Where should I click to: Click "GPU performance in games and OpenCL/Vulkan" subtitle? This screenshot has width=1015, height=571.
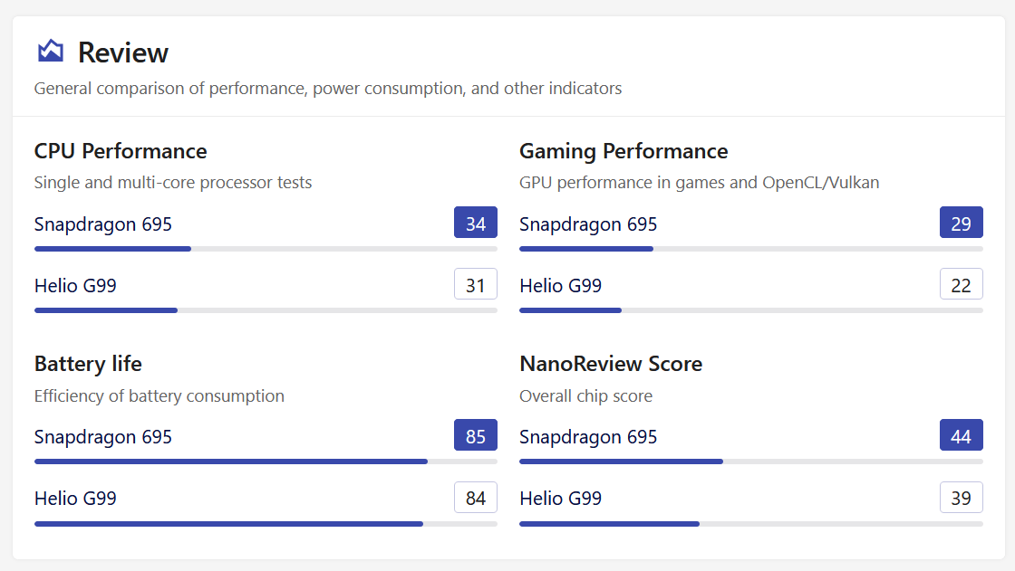699,183
